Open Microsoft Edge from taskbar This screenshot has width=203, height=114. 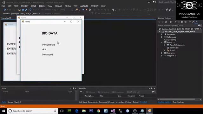(77, 111)
